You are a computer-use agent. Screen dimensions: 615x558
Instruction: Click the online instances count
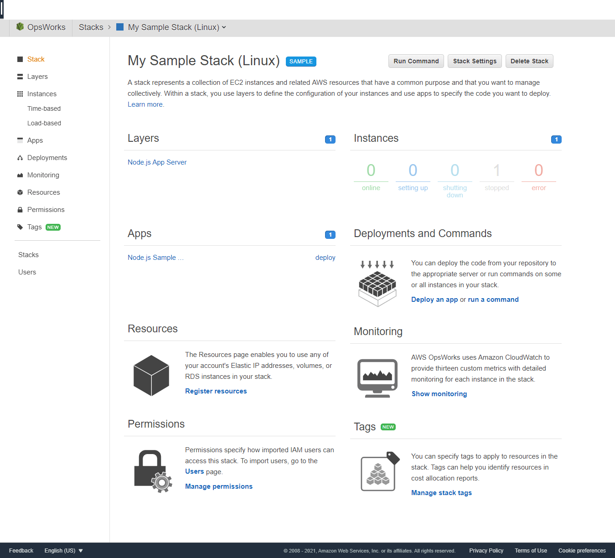(371, 170)
